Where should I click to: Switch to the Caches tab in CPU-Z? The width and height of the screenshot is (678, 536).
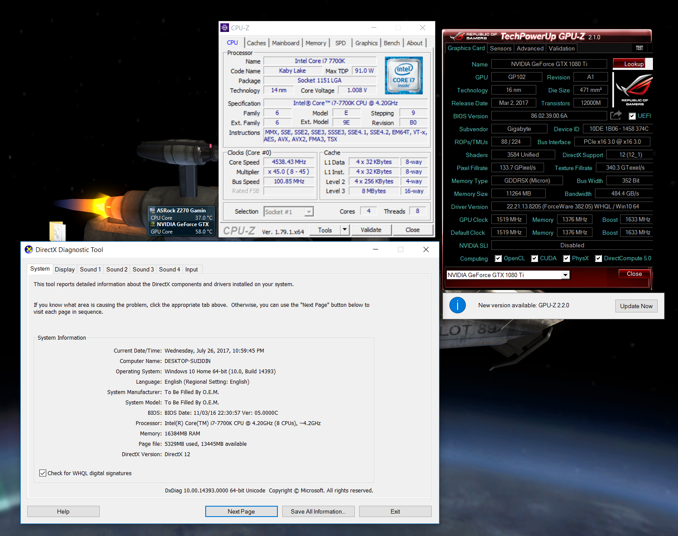pyautogui.click(x=256, y=43)
